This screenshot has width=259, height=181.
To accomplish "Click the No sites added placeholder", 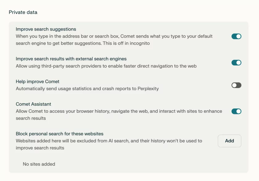I will coord(39,164).
